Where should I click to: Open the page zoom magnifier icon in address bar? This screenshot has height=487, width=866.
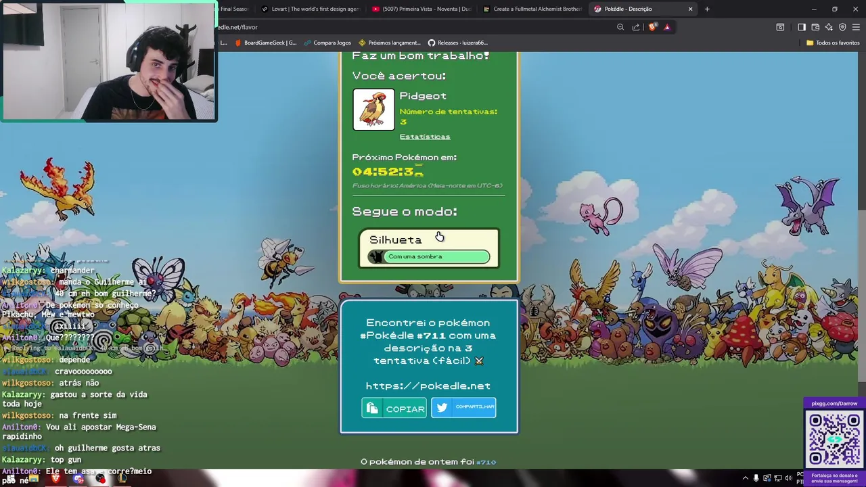point(620,27)
